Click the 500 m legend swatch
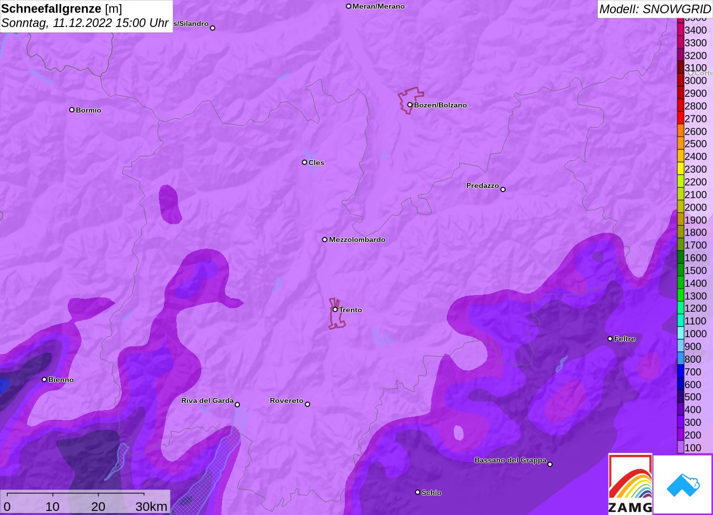The image size is (713, 515). (680, 397)
